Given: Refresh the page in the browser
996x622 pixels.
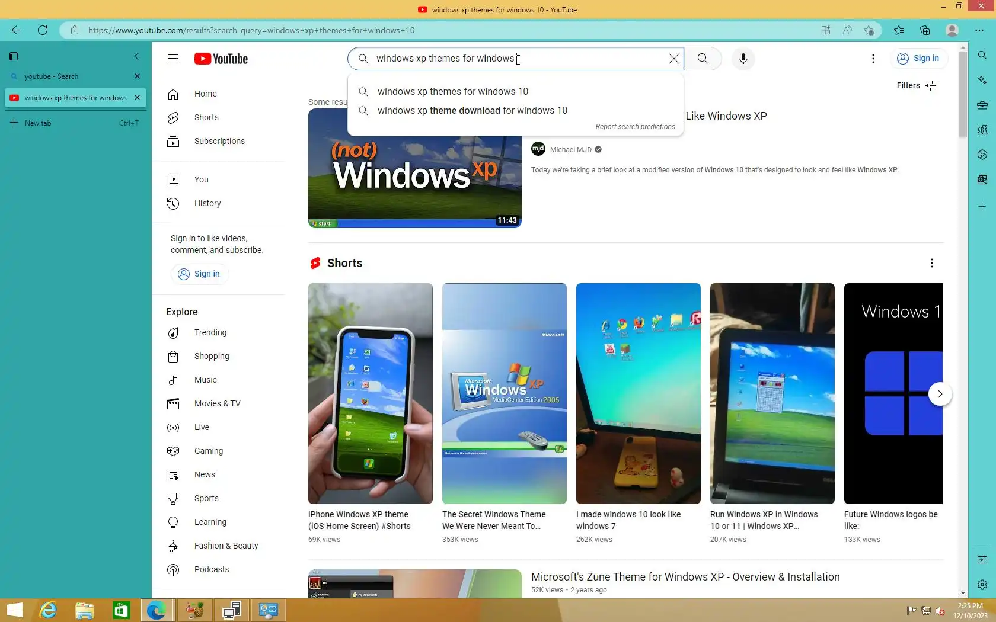Looking at the screenshot, I should coord(43,30).
